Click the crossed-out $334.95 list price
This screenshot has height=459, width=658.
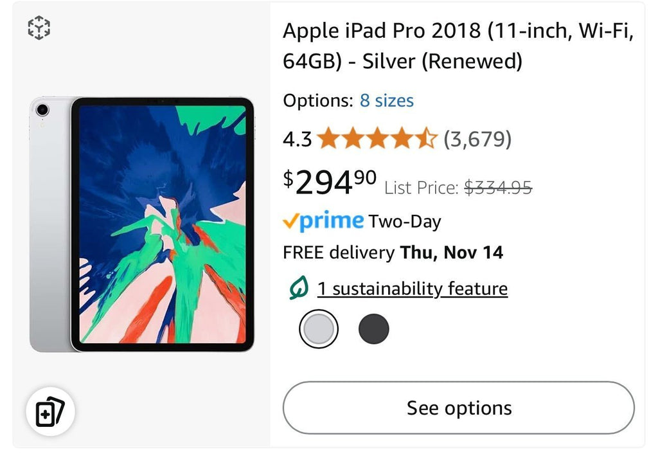pos(499,188)
